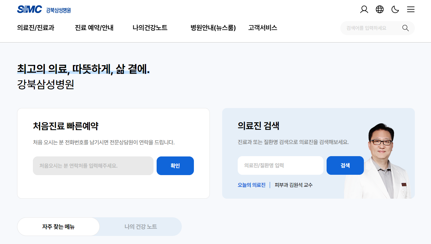Open the user account icon

(x=364, y=10)
